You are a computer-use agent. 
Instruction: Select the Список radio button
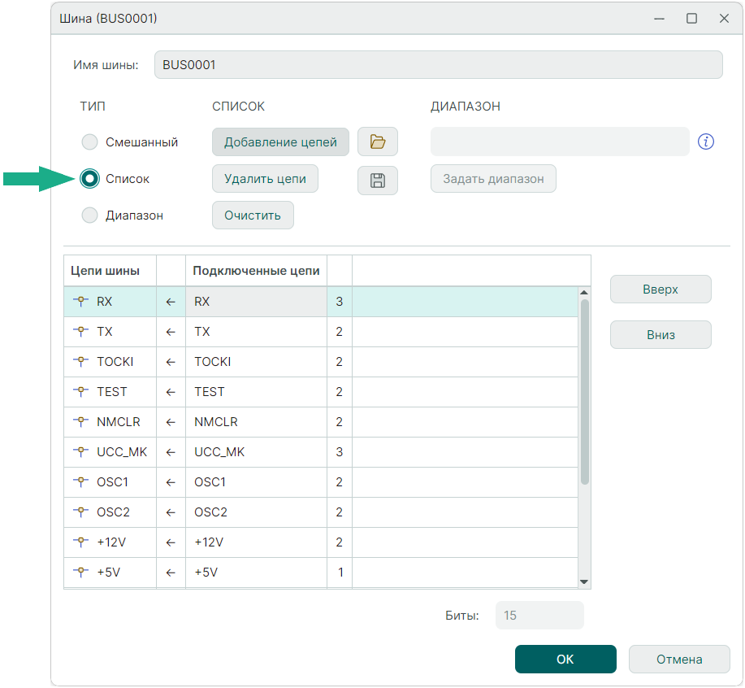coord(90,179)
